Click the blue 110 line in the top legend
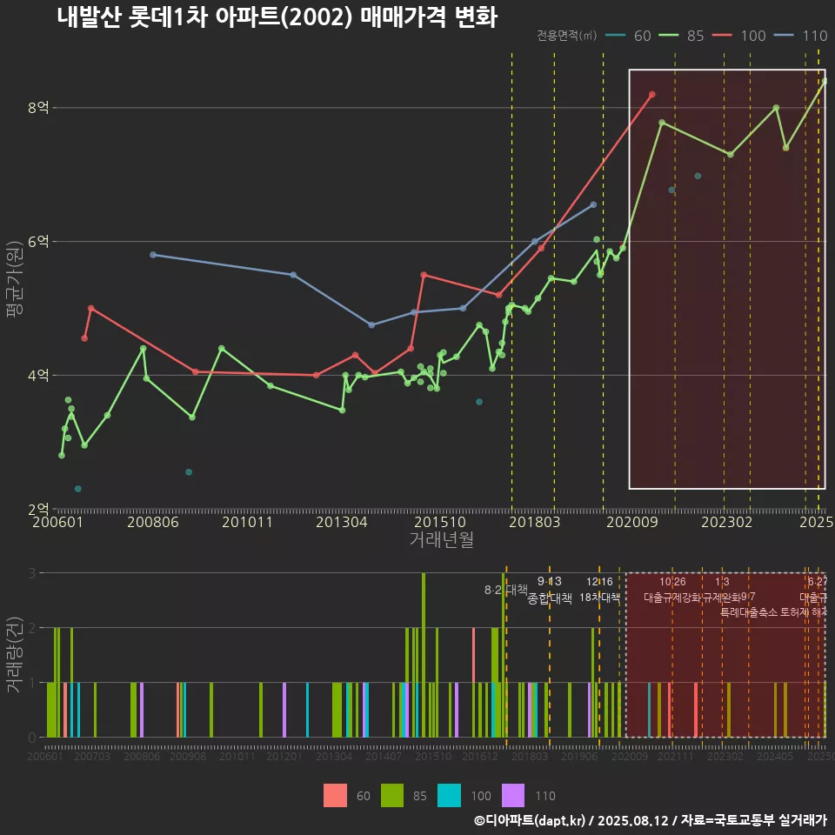835x835 pixels. coord(784,36)
